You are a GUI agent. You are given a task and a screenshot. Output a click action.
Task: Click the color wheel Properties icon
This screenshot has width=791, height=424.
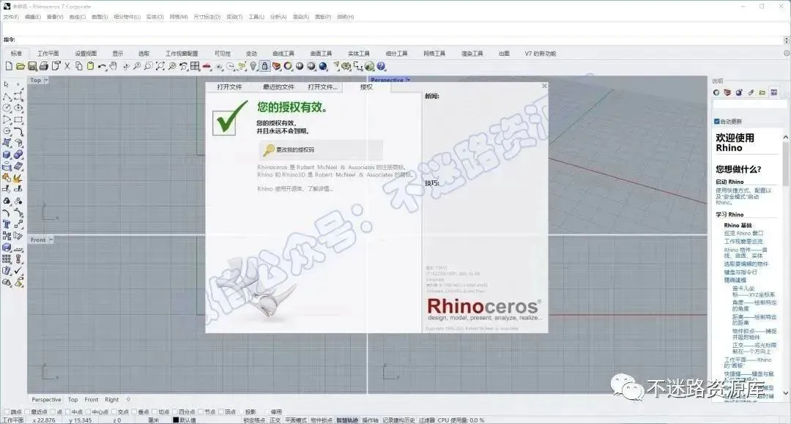(x=288, y=66)
